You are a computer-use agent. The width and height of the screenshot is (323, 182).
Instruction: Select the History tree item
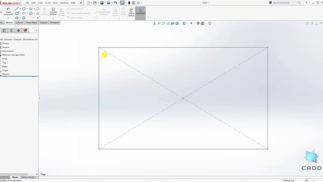click(6, 43)
